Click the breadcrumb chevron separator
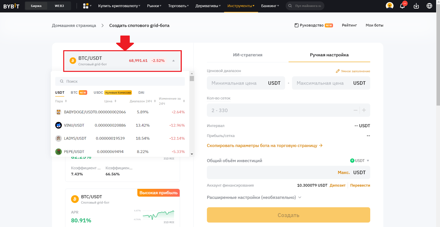The height and width of the screenshot is (227, 440). point(103,26)
